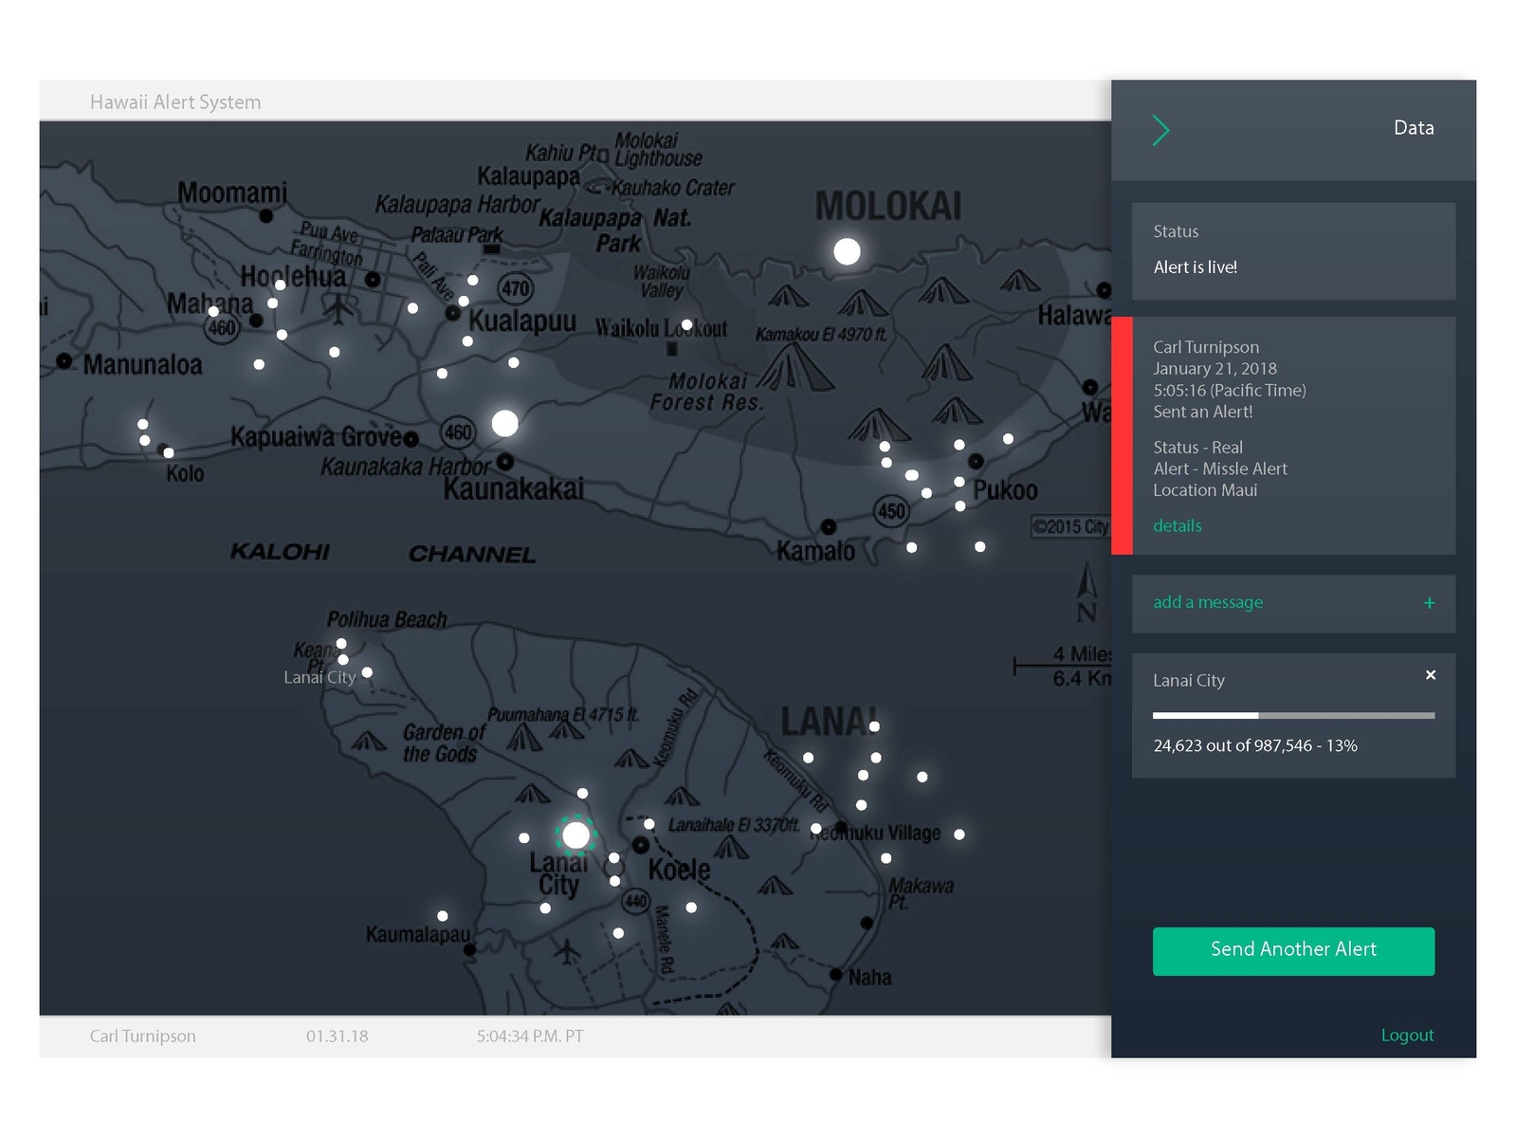Click the Data panel header label
Screen dimensions: 1516x1138
point(1413,128)
